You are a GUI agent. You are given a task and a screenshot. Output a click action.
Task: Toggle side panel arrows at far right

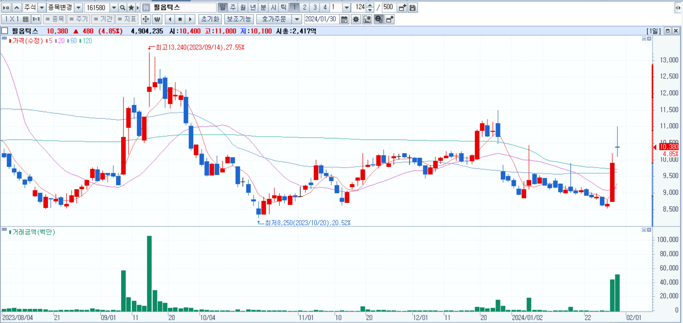[678, 7]
